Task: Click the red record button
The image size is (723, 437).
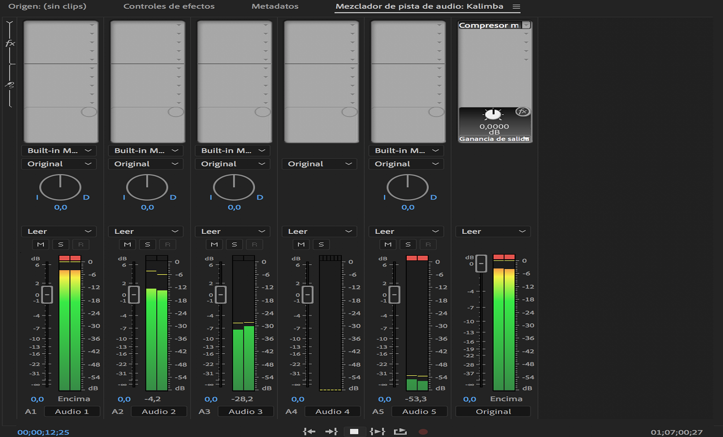Action: 423,432
